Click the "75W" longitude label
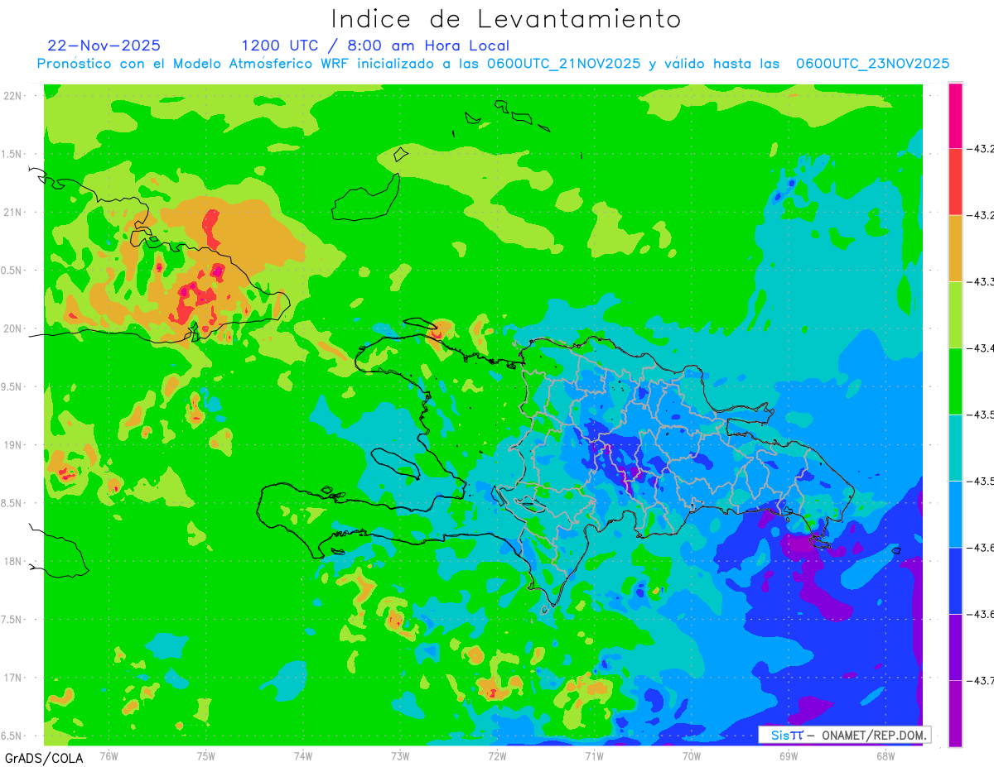Viewport: 994px width, 767px height. pos(206,755)
